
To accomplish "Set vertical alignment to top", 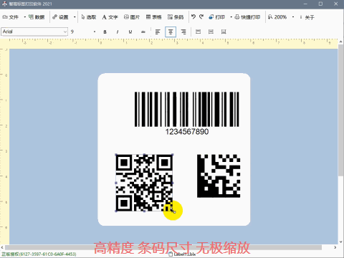I will (198, 32).
